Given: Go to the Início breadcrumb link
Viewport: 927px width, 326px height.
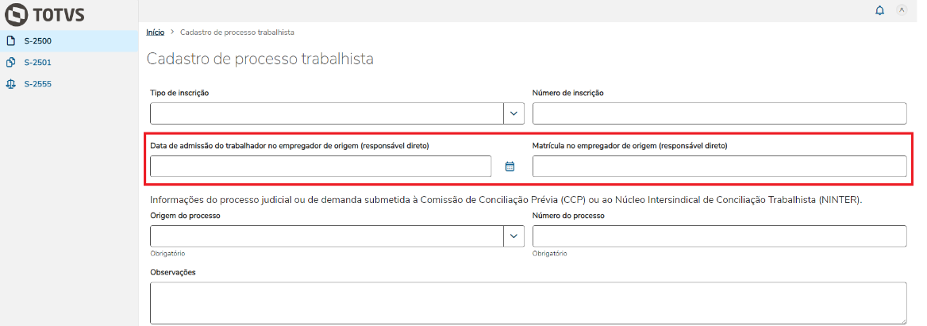Looking at the screenshot, I should tap(156, 33).
